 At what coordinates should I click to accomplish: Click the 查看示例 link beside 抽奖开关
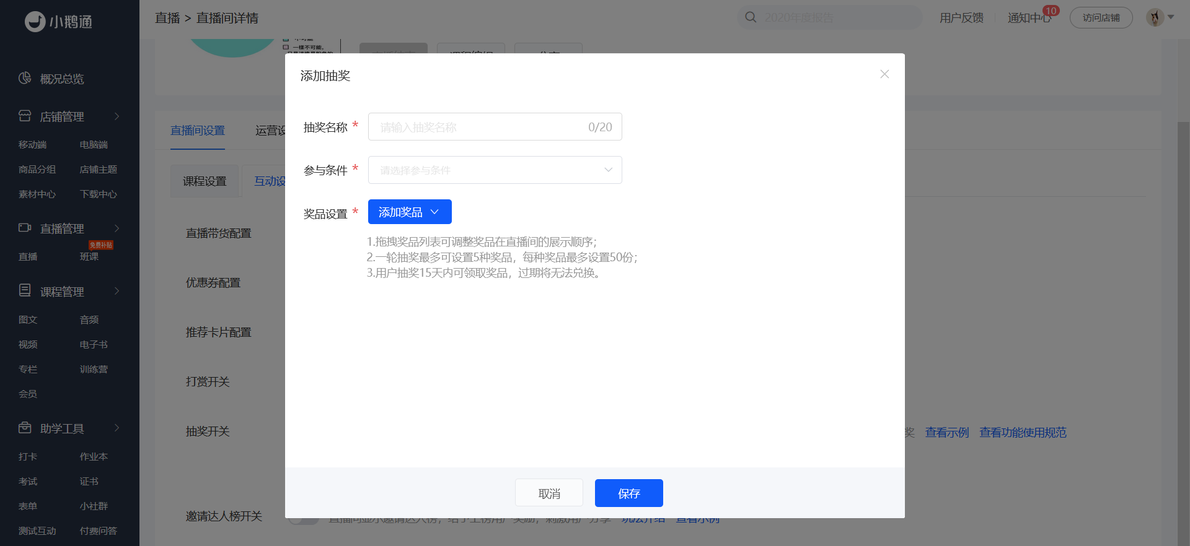click(x=947, y=432)
